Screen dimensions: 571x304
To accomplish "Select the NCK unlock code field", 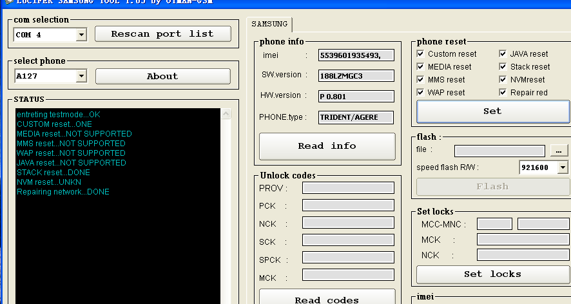I will click(348, 222).
